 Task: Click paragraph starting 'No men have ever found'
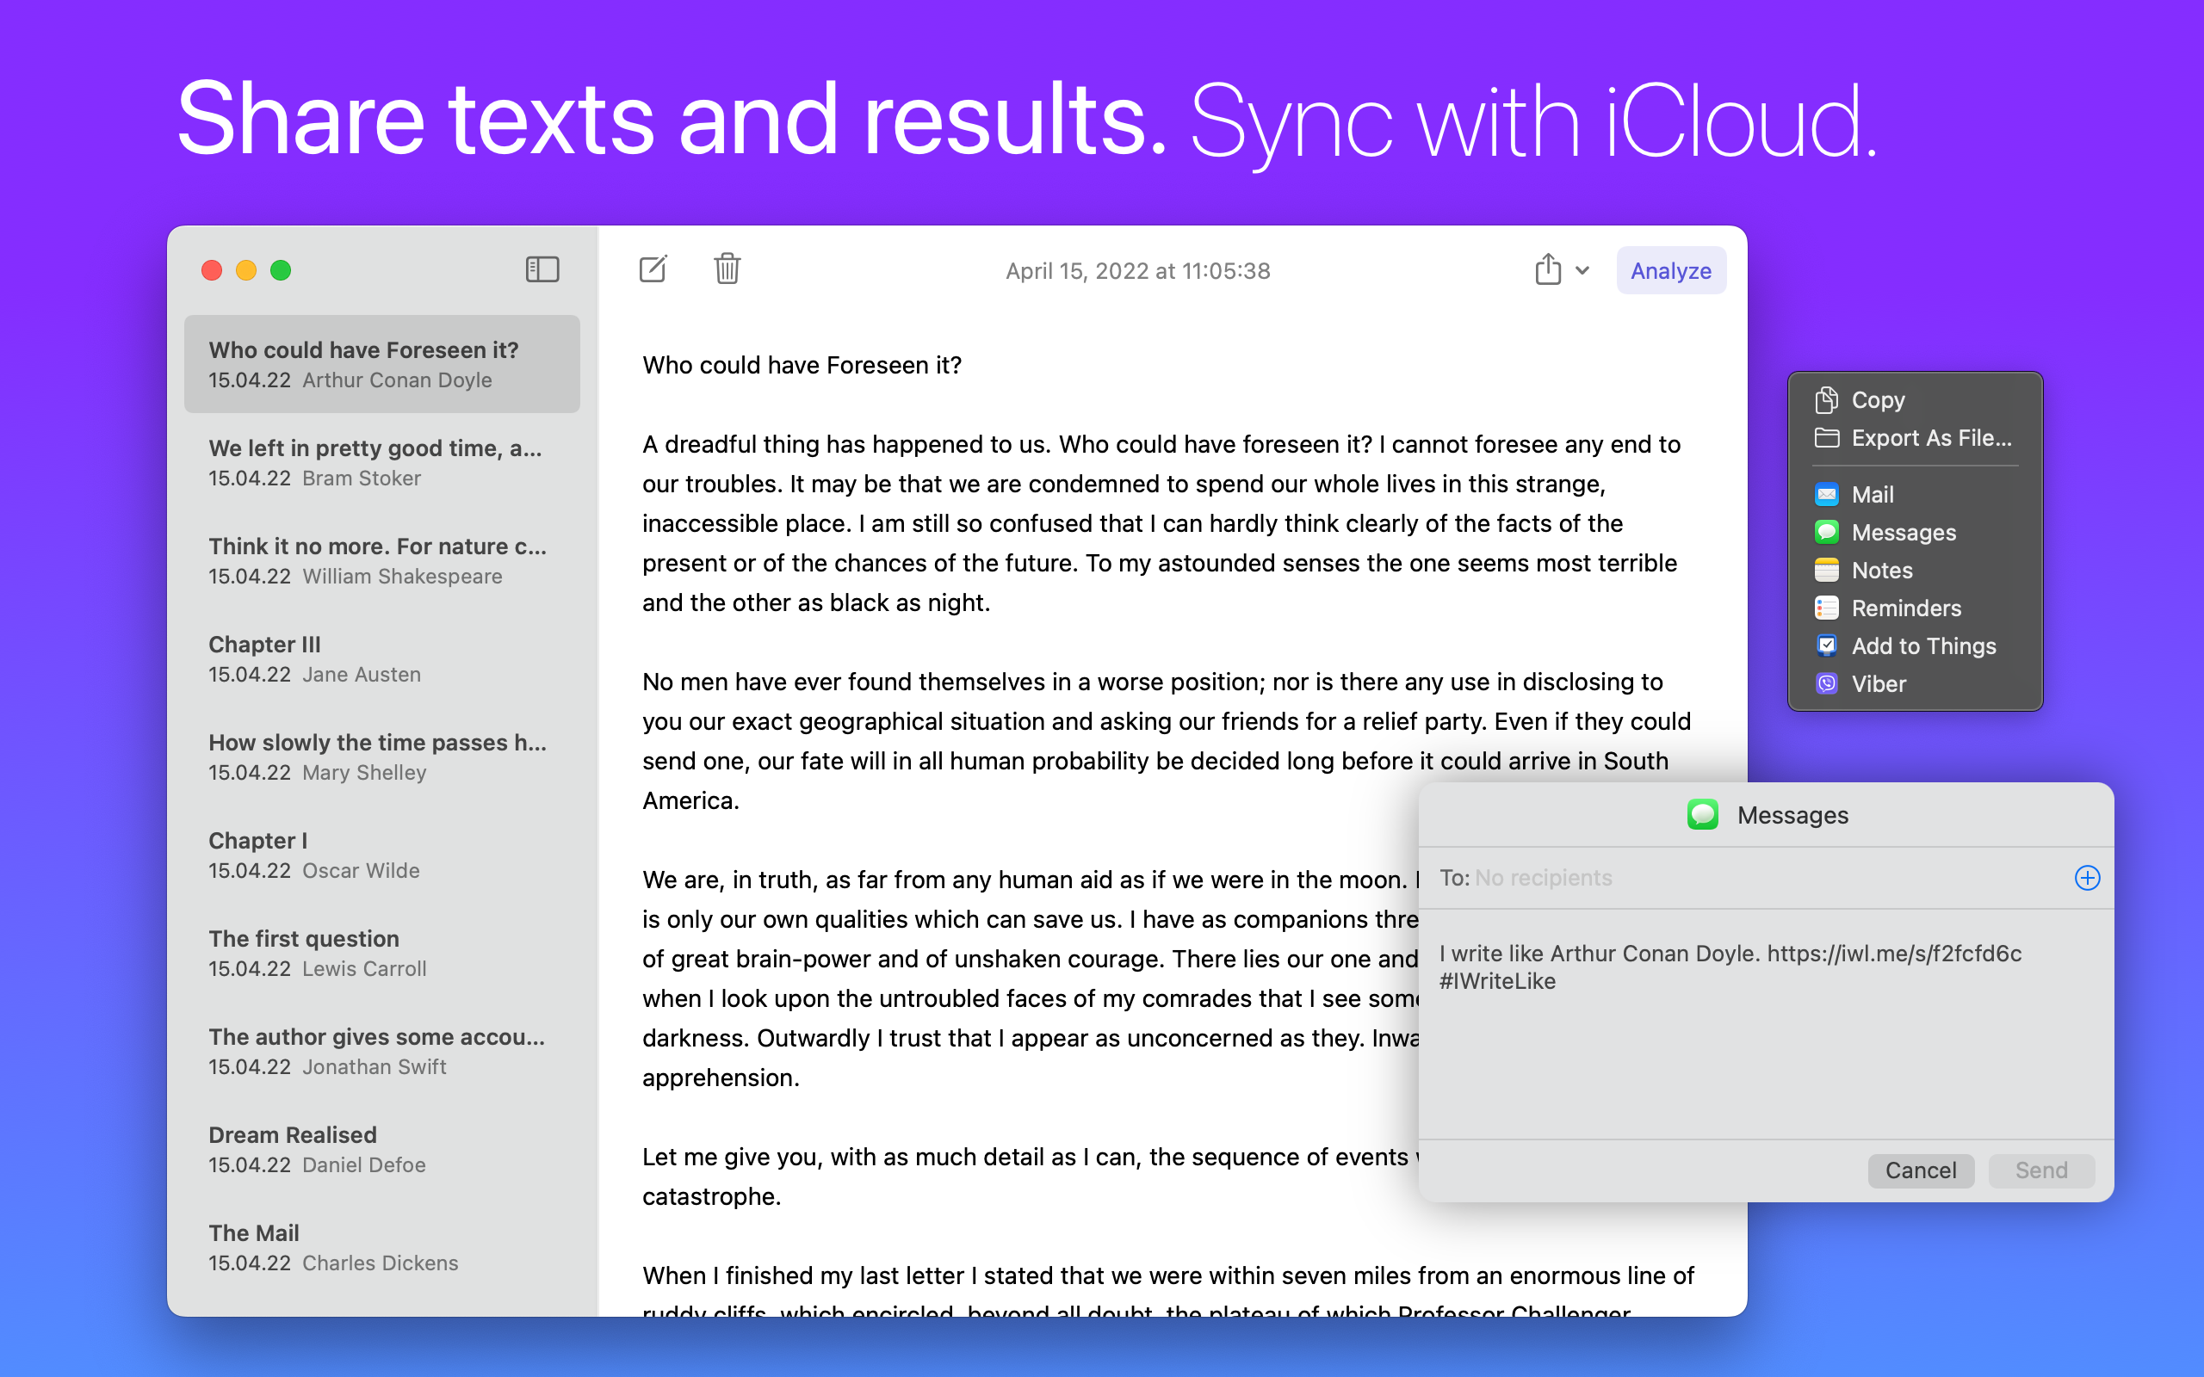[1166, 741]
